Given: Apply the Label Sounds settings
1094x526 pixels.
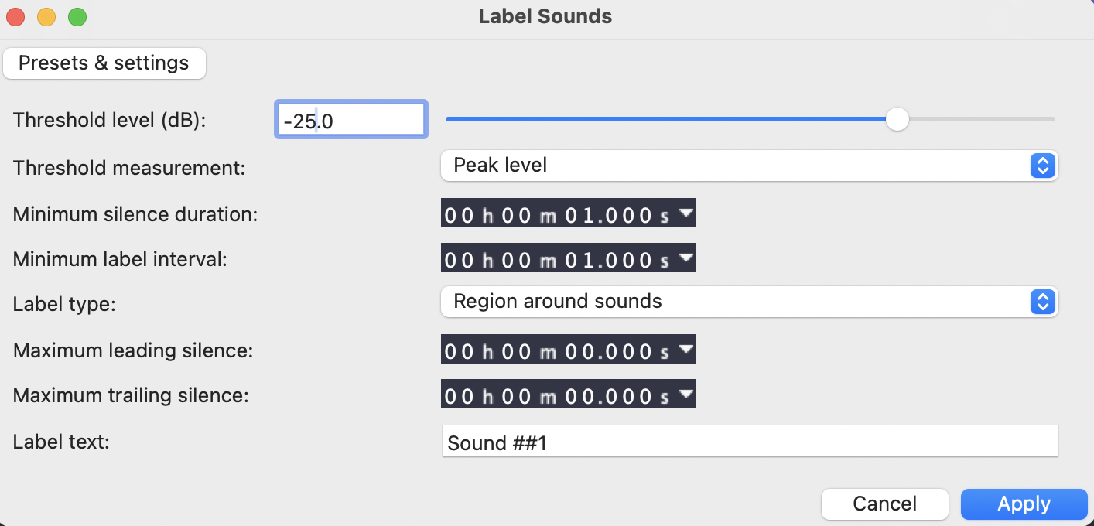Looking at the screenshot, I should tap(1024, 504).
